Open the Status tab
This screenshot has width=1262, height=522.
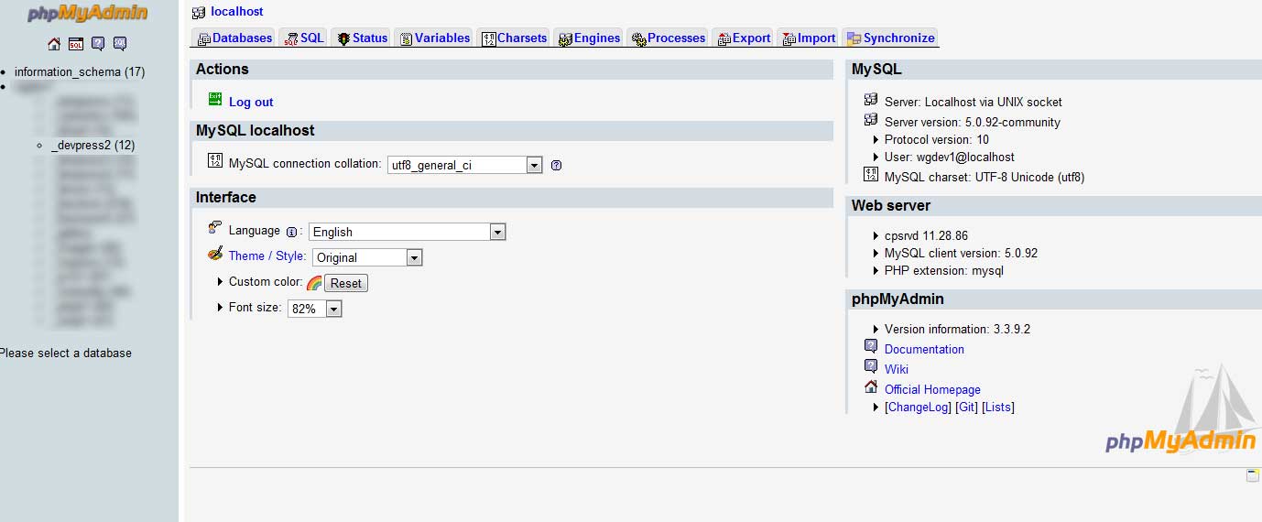[x=362, y=38]
